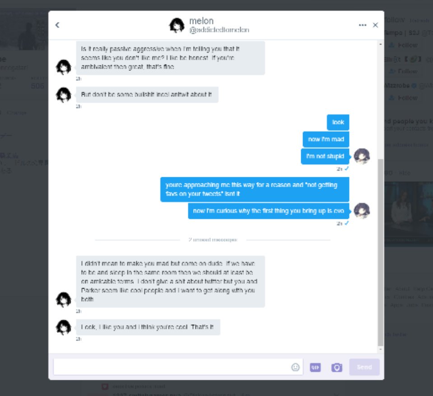Click the @addictedtomelon handle in the header
The height and width of the screenshot is (396, 433).
click(x=219, y=30)
